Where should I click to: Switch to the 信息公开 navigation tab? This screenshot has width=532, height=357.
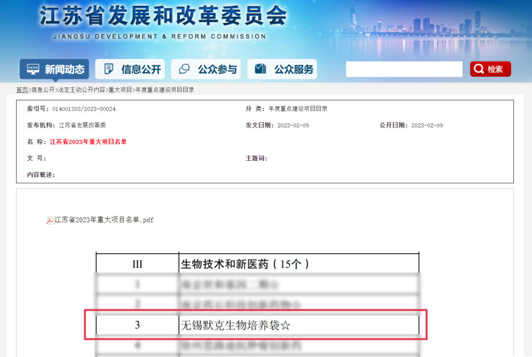130,69
